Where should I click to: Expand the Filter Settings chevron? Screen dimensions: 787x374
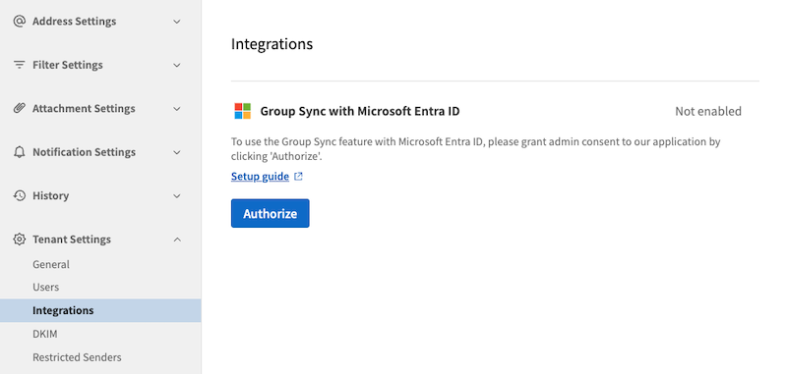pos(177,65)
